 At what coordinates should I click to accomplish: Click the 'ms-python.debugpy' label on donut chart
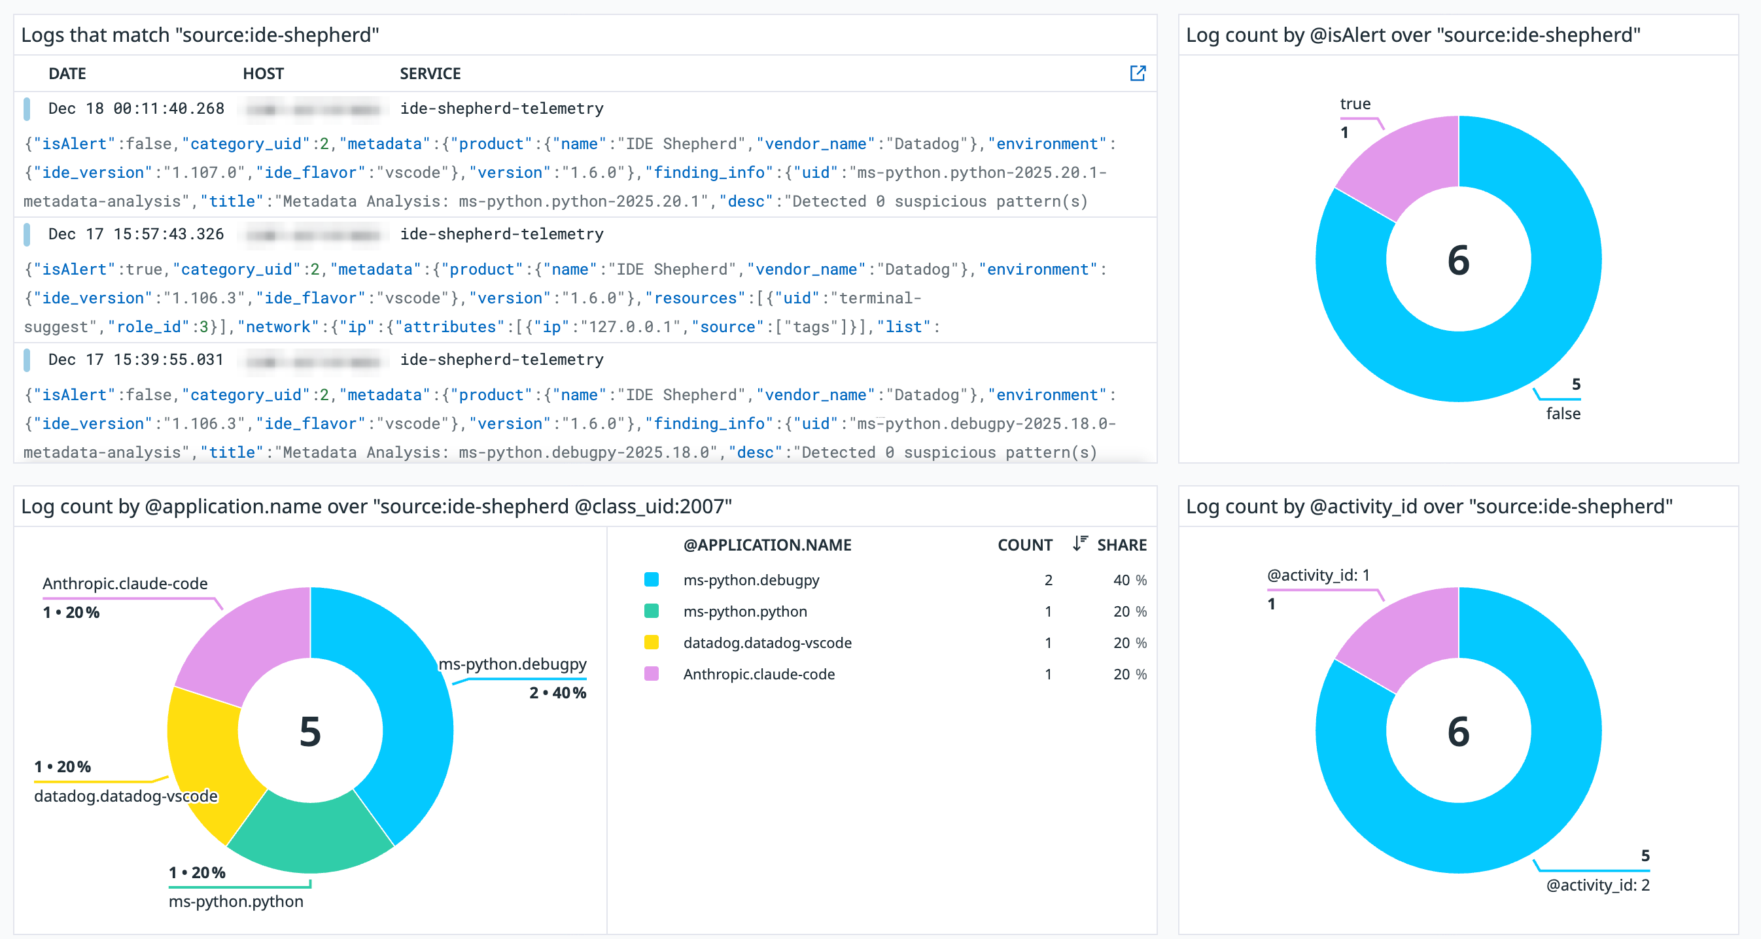pos(512,664)
